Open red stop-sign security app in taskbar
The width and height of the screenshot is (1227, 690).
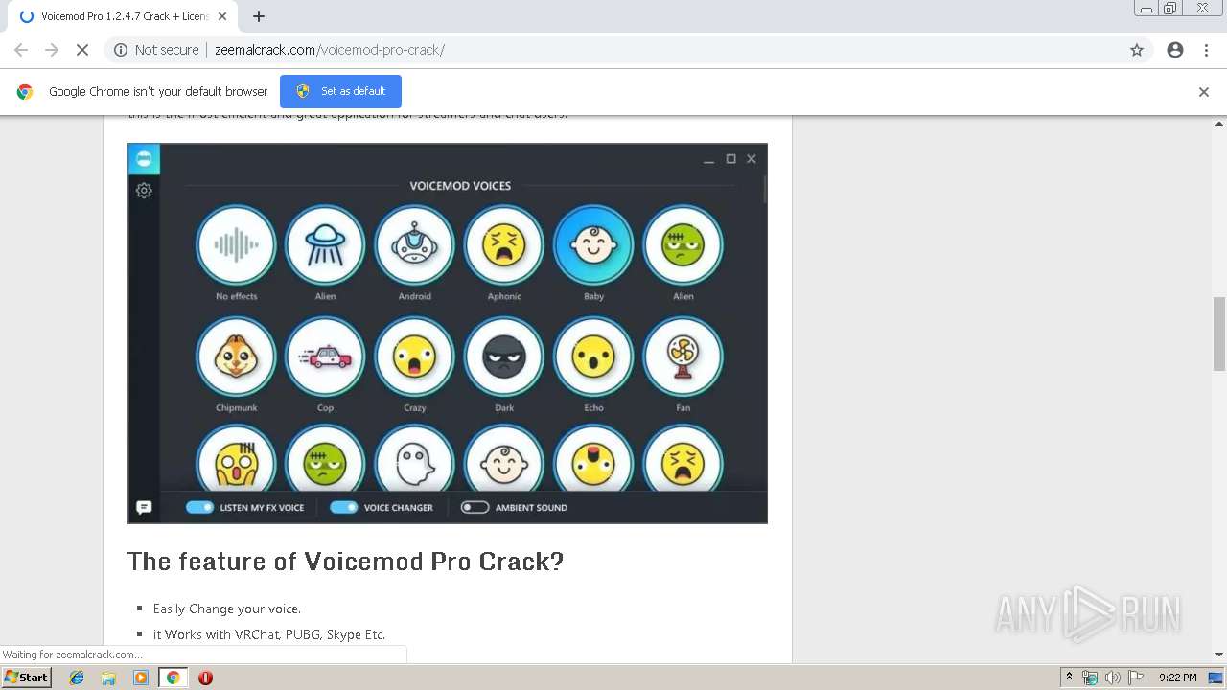pos(205,678)
